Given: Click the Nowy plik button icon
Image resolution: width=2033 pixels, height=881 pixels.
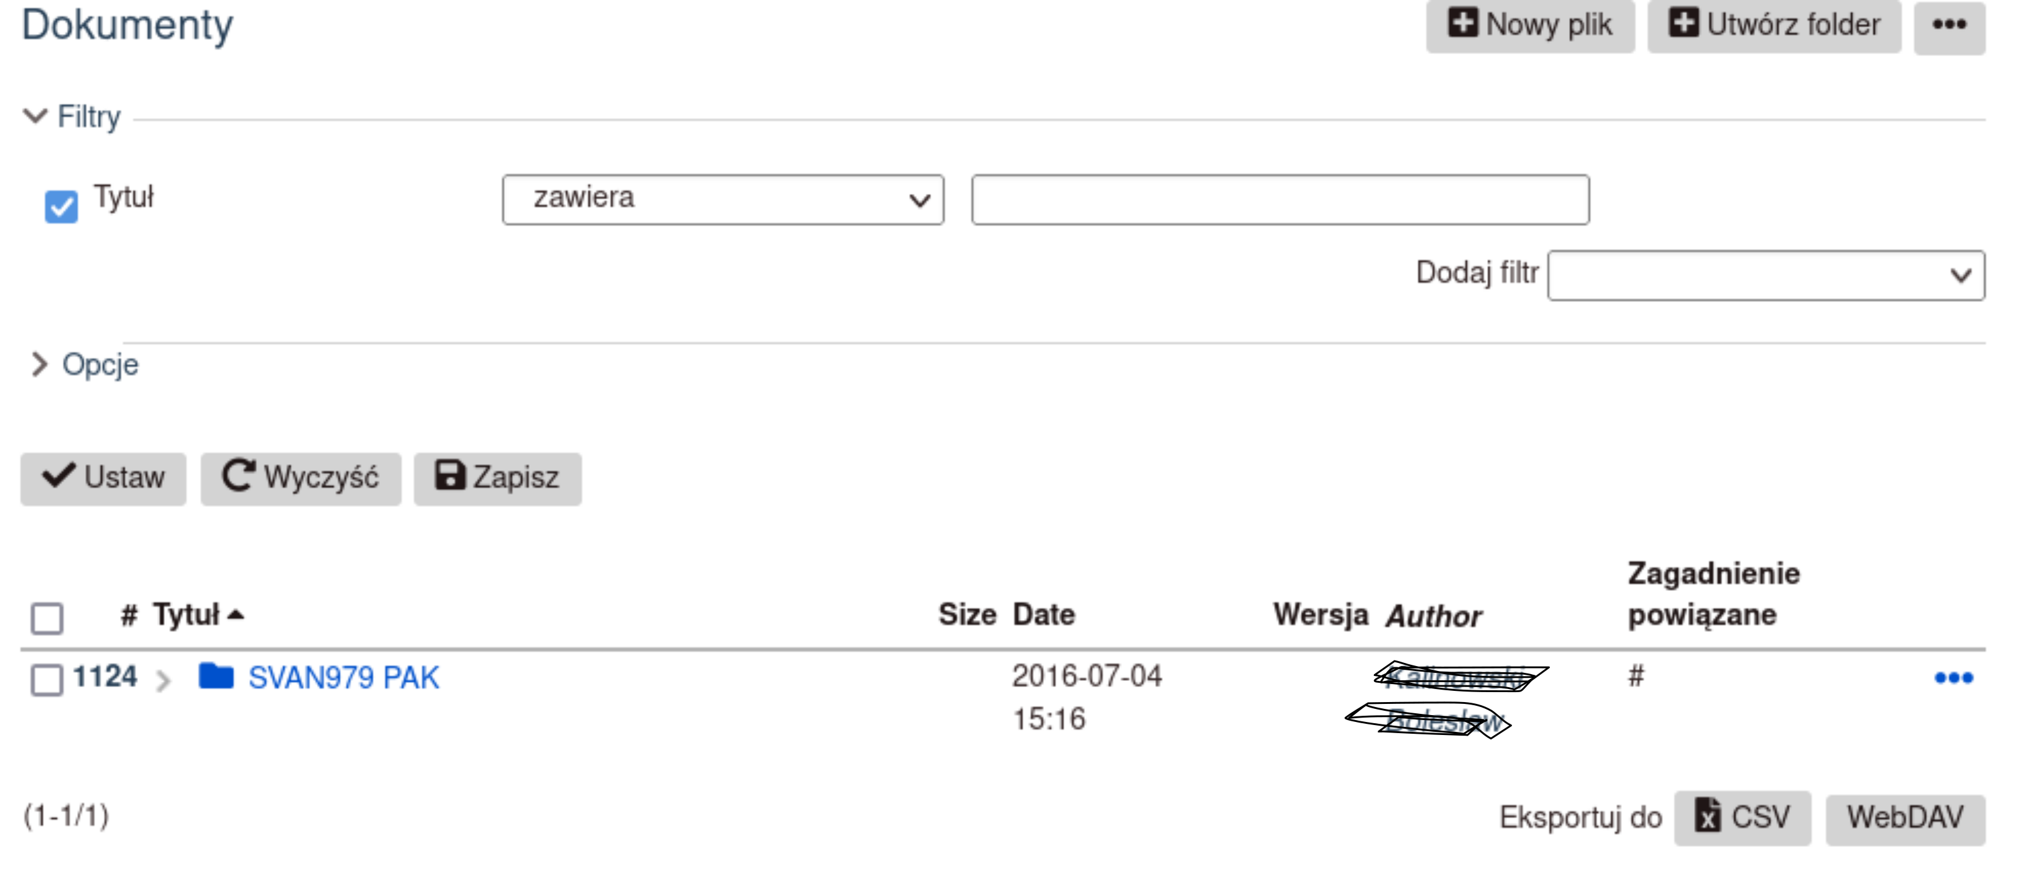Looking at the screenshot, I should tap(1464, 24).
